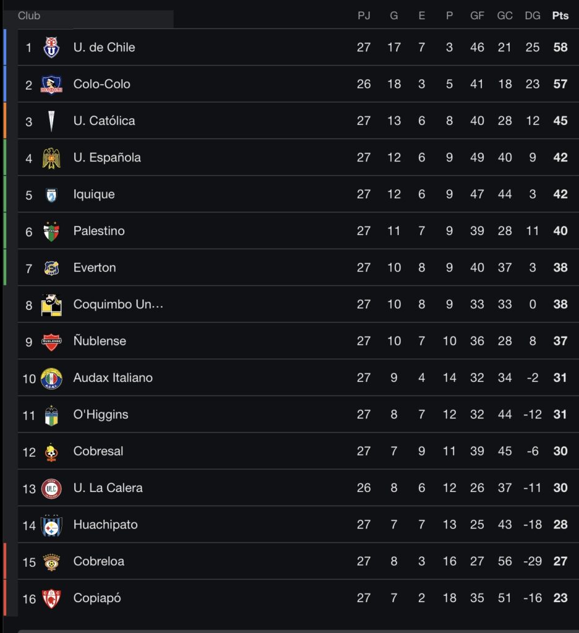Open the Cobresal team name link

click(x=98, y=451)
